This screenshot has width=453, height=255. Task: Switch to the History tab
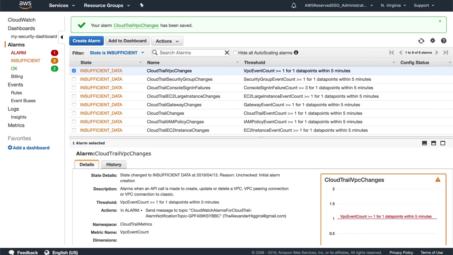click(114, 164)
